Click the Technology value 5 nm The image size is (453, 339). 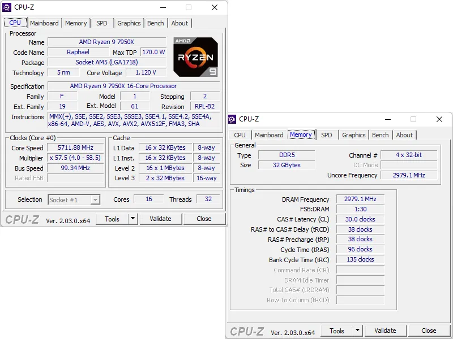[x=63, y=72]
